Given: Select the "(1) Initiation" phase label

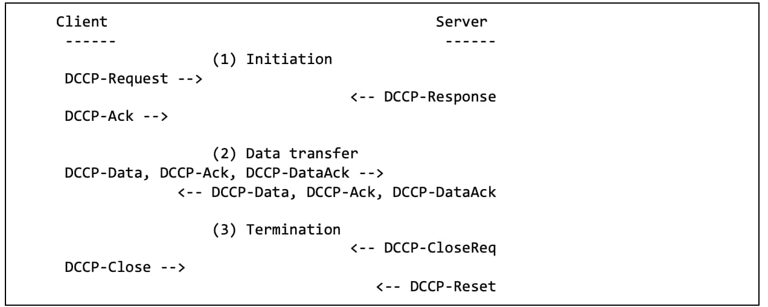Looking at the screenshot, I should click(272, 60).
